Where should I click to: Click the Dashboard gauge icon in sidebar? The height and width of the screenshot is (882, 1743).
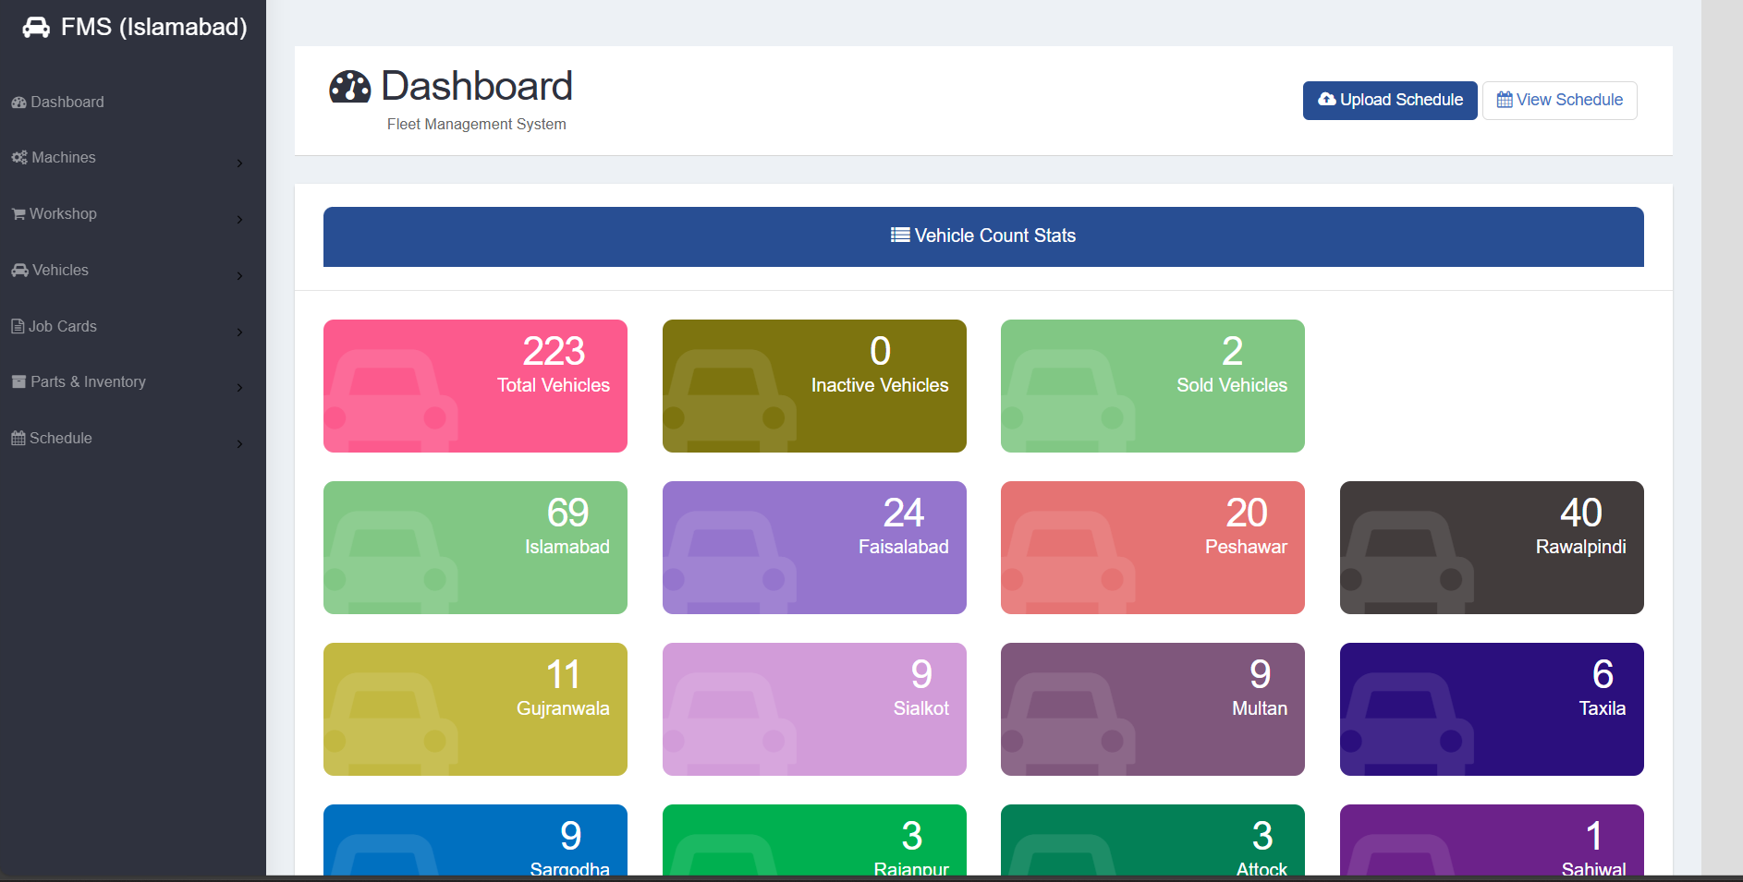(18, 103)
